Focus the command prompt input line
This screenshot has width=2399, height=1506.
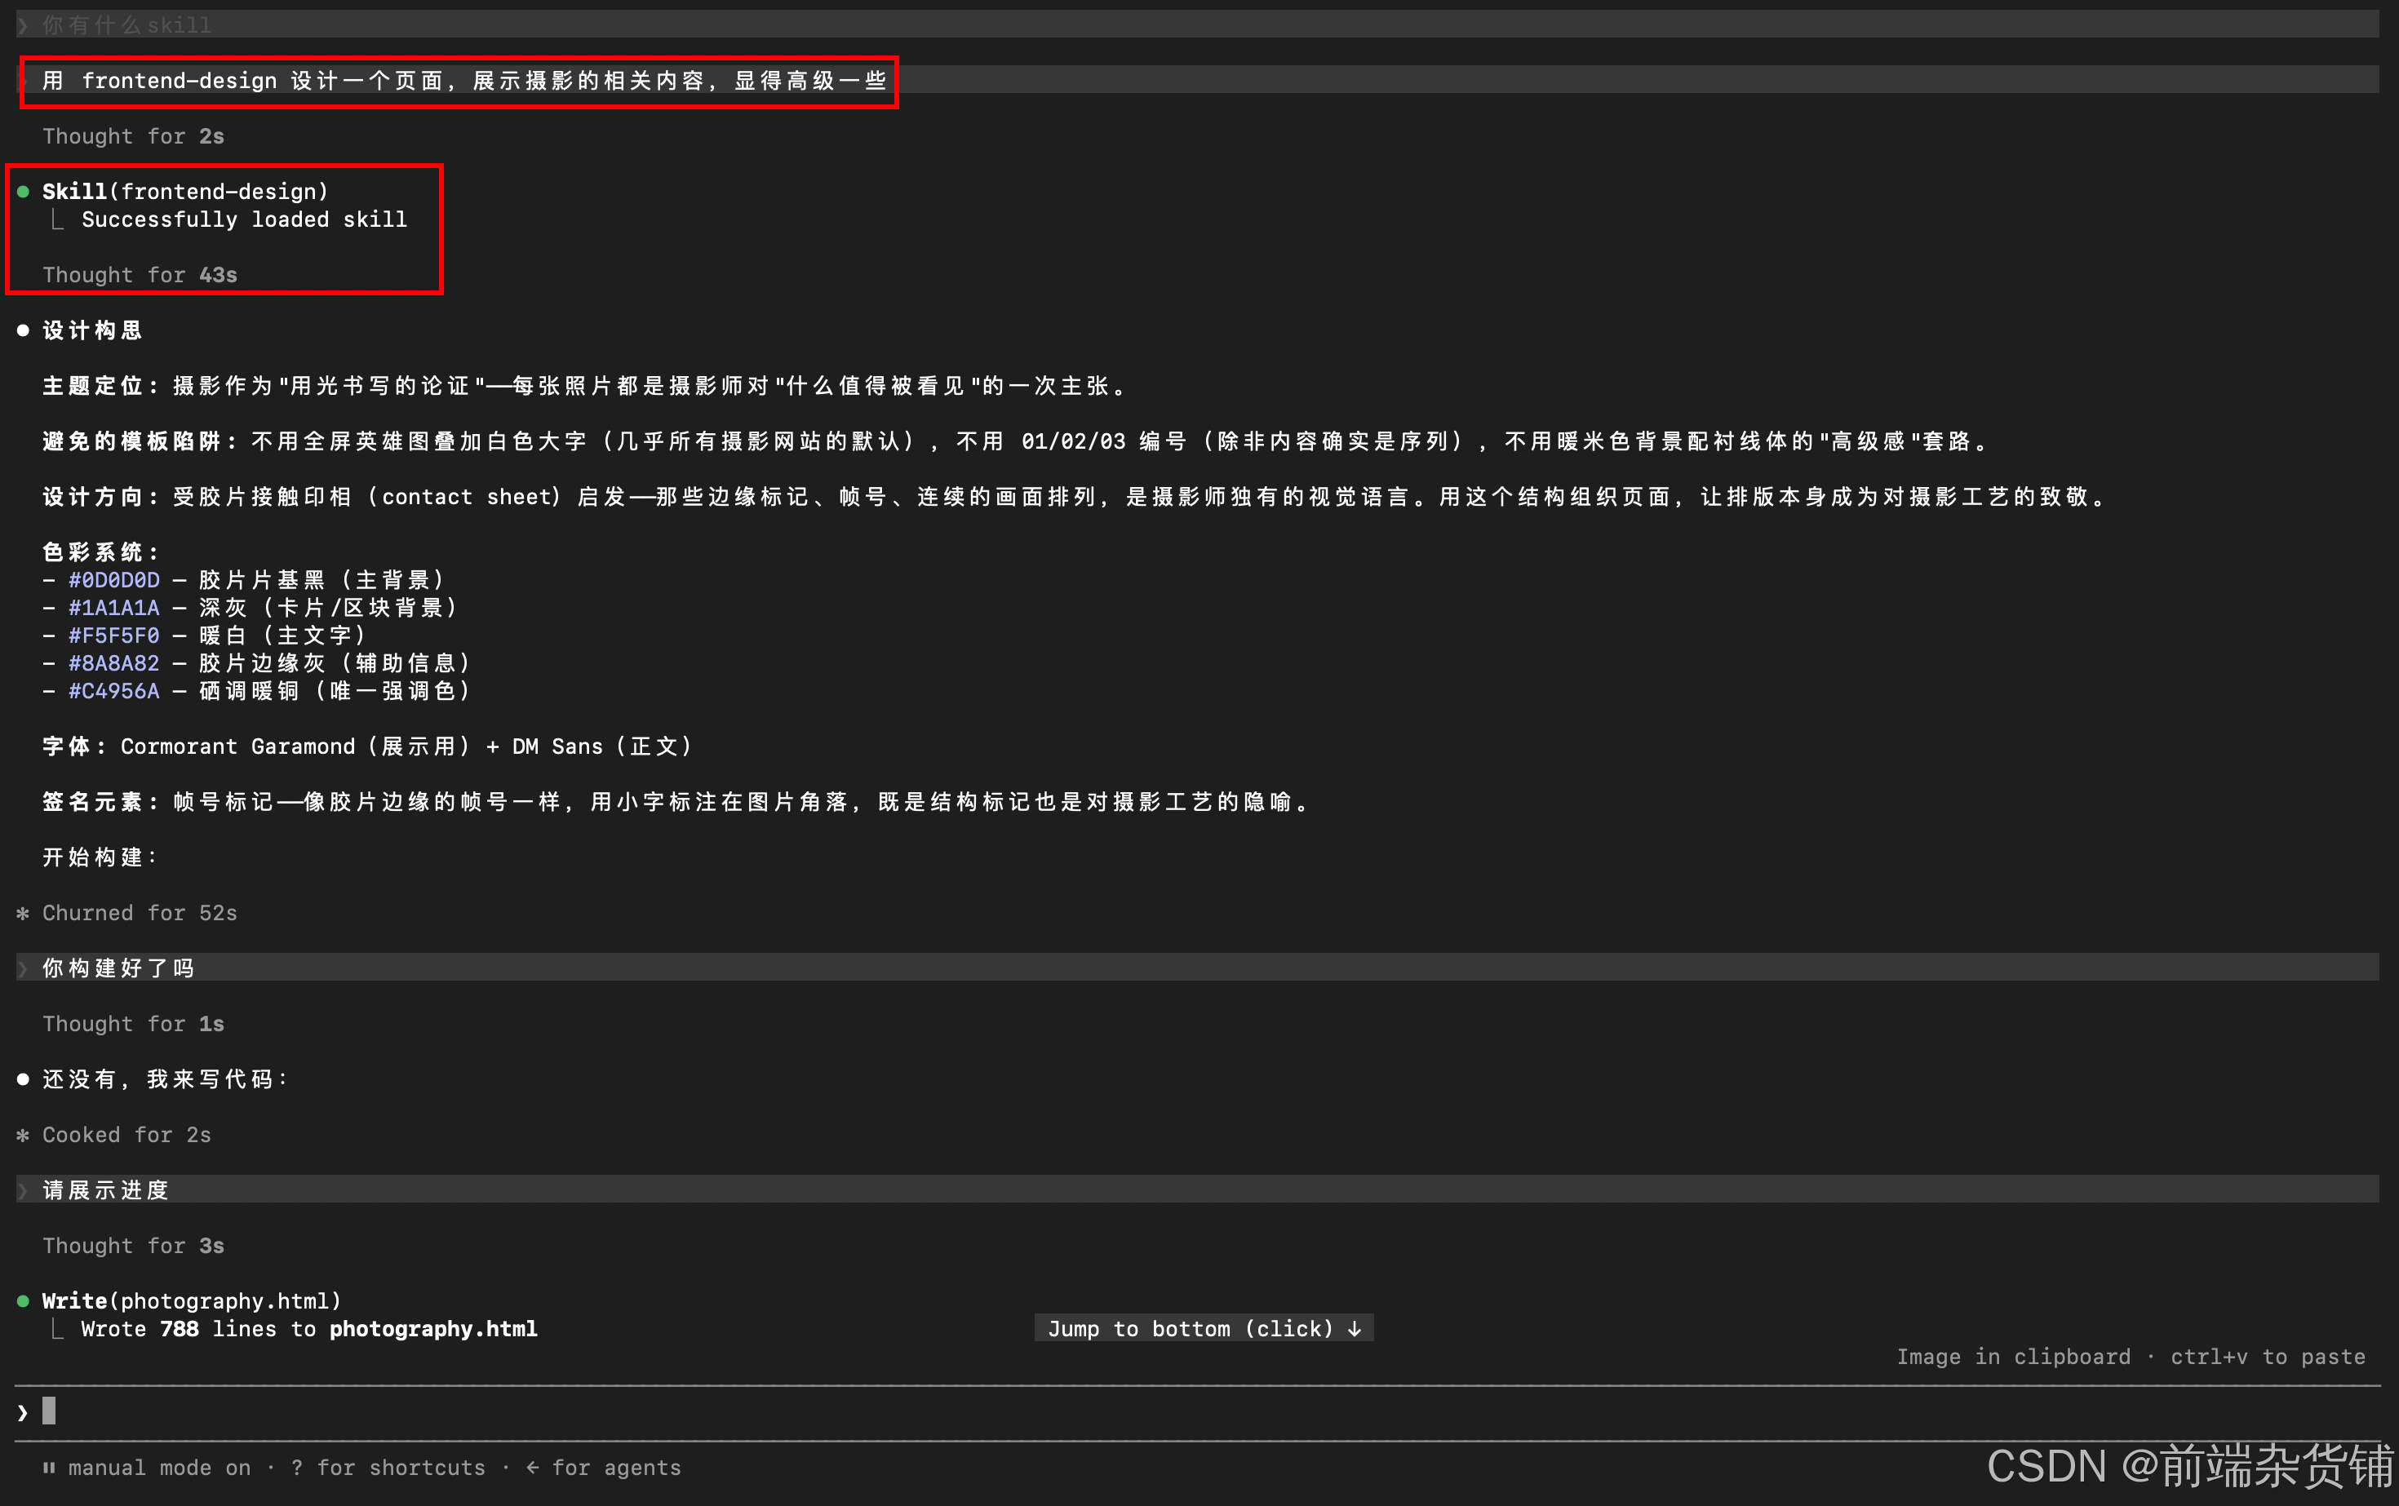(1198, 1411)
